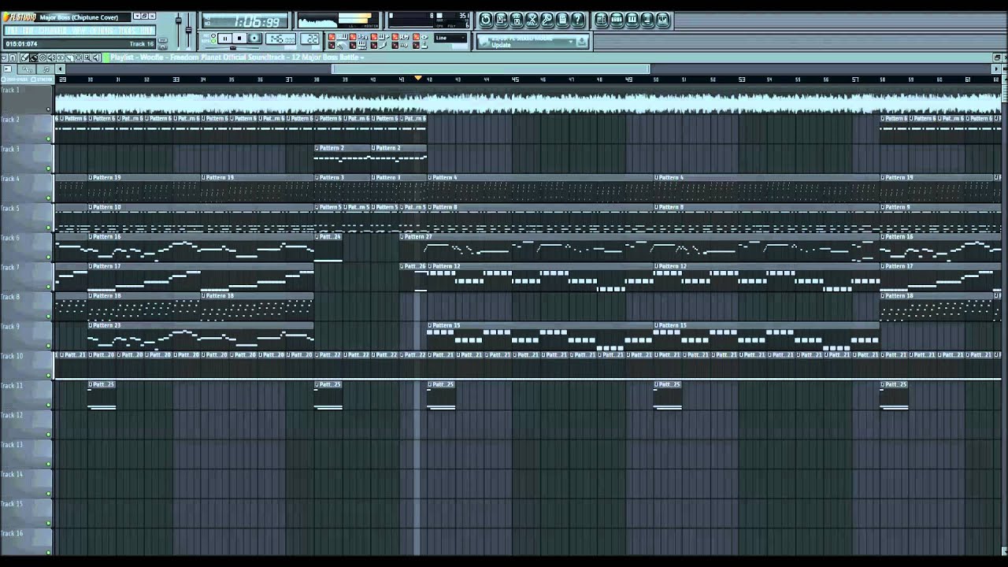This screenshot has height=567, width=1008.
Task: Click playlist scroll-right arrow button
Action: [996, 69]
